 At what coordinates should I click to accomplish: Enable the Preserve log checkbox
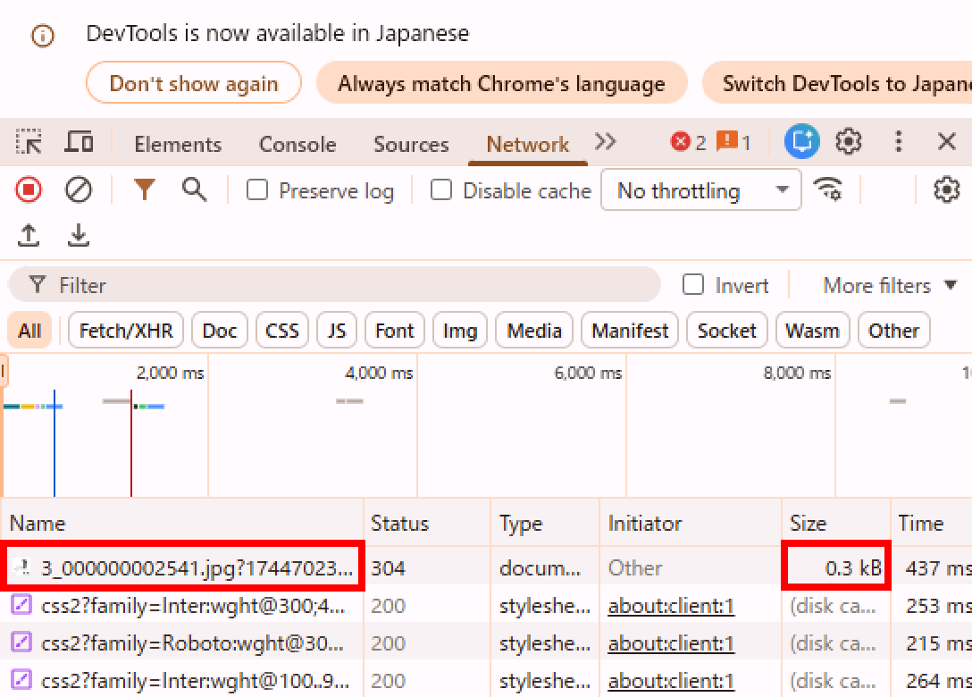tap(257, 190)
